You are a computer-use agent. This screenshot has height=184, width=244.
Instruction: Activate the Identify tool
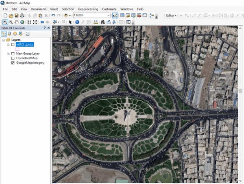click(x=77, y=22)
